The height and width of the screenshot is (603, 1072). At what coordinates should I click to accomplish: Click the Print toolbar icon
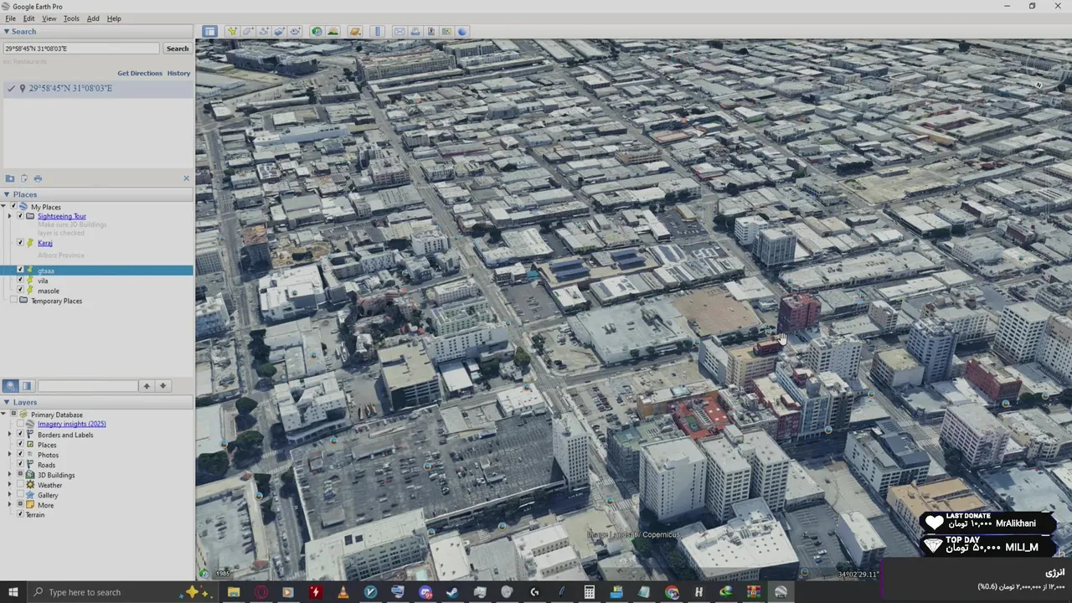coord(415,32)
